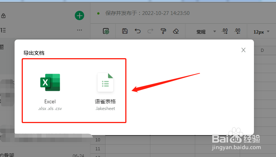276x157 pixels.
Task: Click the green plus add button
Action: [x=79, y=16]
